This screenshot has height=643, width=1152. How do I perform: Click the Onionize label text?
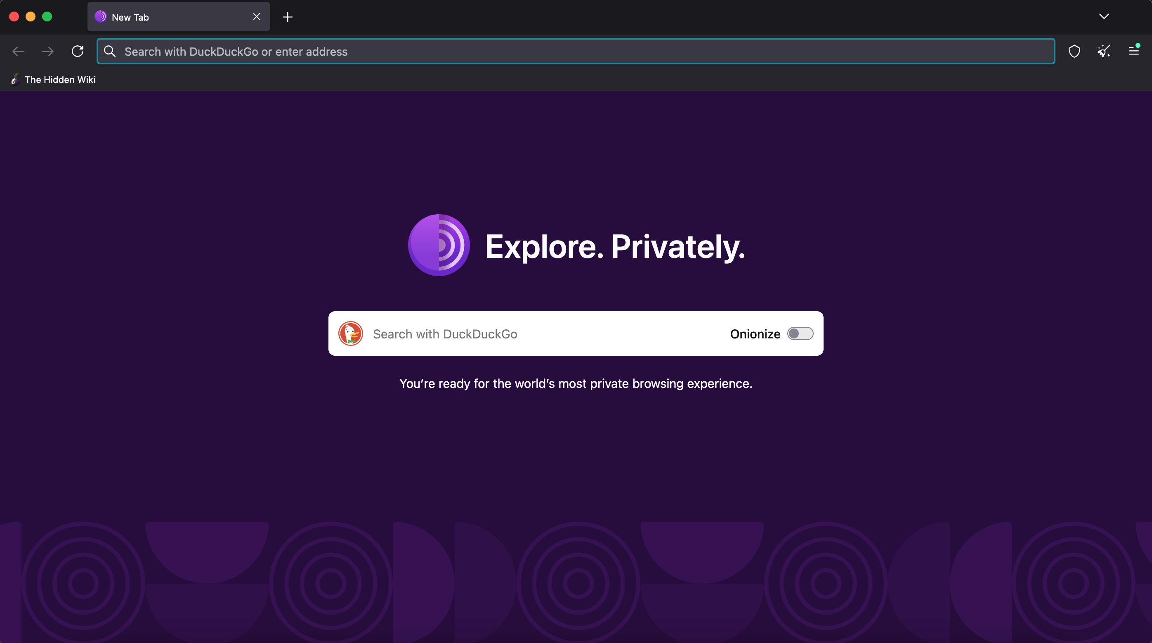click(755, 334)
